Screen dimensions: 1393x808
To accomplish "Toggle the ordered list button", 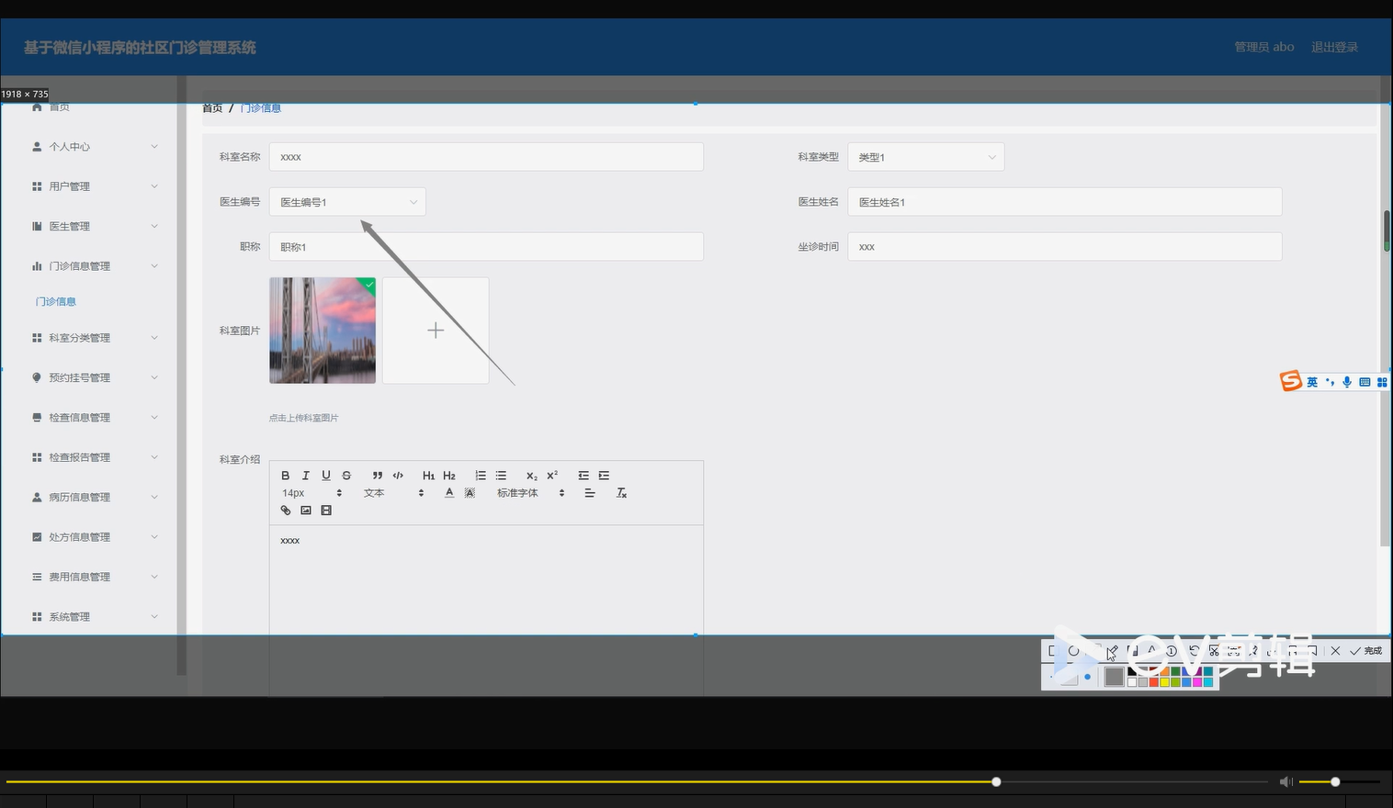I will point(481,476).
